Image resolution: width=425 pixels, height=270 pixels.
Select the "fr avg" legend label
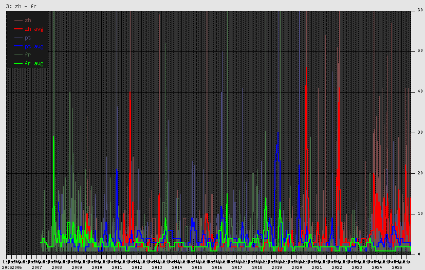[x=34, y=63]
